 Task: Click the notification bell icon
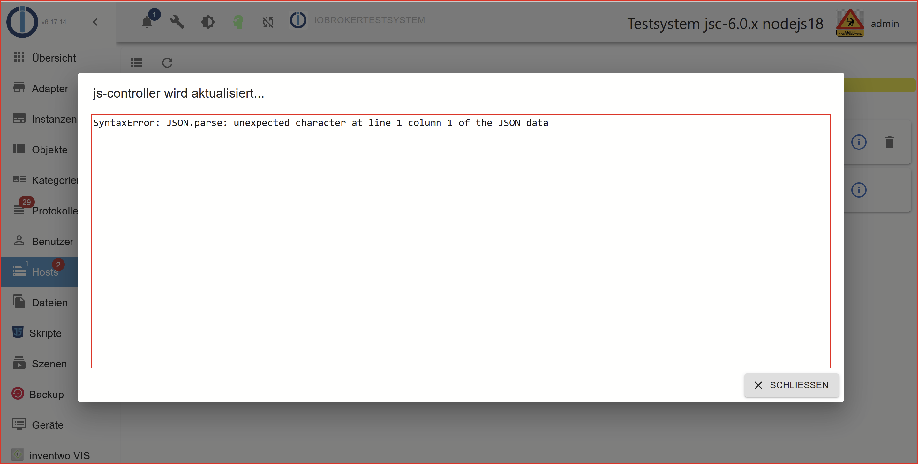pyautogui.click(x=147, y=22)
